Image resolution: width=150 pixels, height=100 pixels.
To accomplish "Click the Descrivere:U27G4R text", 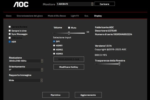I will click(x=106, y=31).
